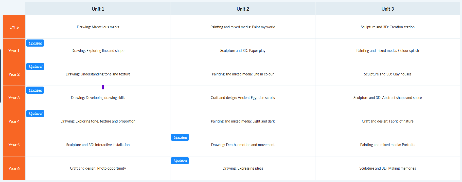462x182 pixels.
Task: Click the Updated badge in the Year 5 row
Action: [x=180, y=137]
